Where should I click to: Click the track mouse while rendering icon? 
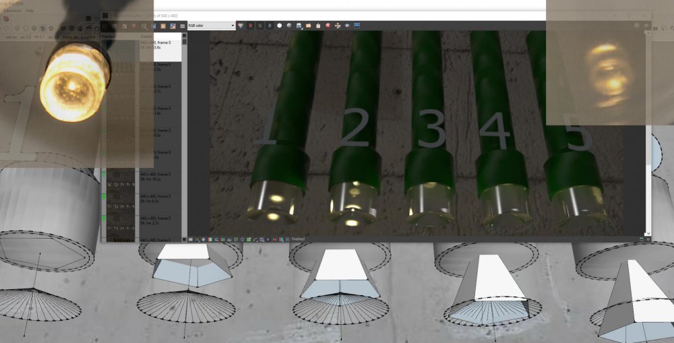pyautogui.click(x=337, y=26)
